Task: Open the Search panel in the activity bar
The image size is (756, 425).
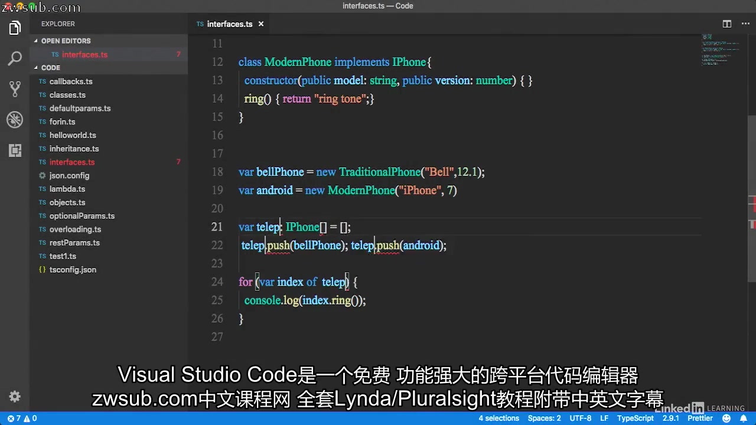Action: 15,58
